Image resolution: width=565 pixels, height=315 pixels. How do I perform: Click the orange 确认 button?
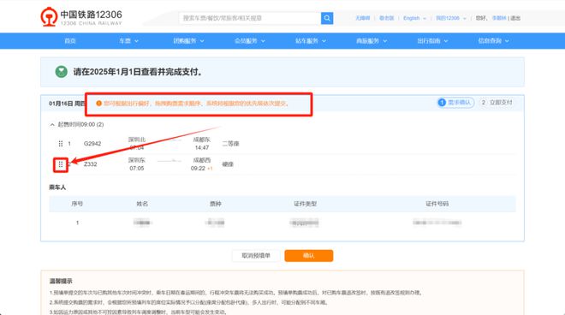point(309,256)
